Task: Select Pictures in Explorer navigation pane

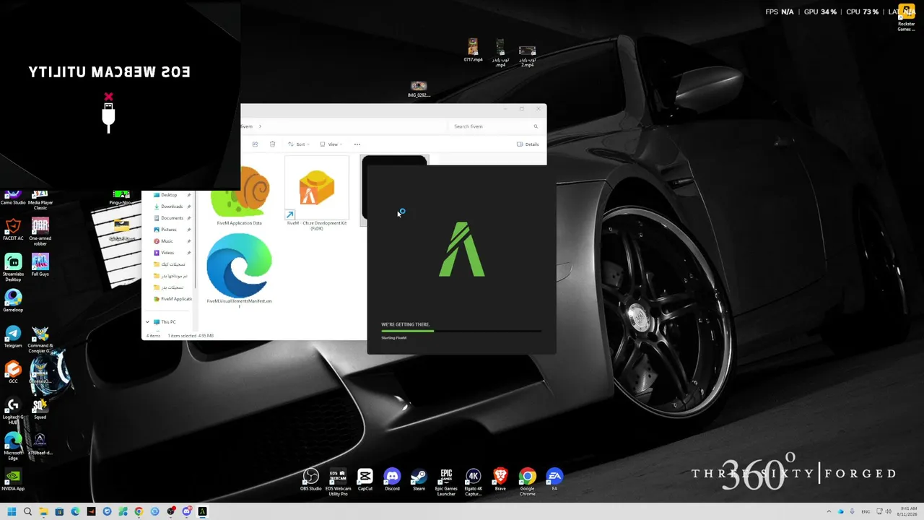Action: (169, 230)
